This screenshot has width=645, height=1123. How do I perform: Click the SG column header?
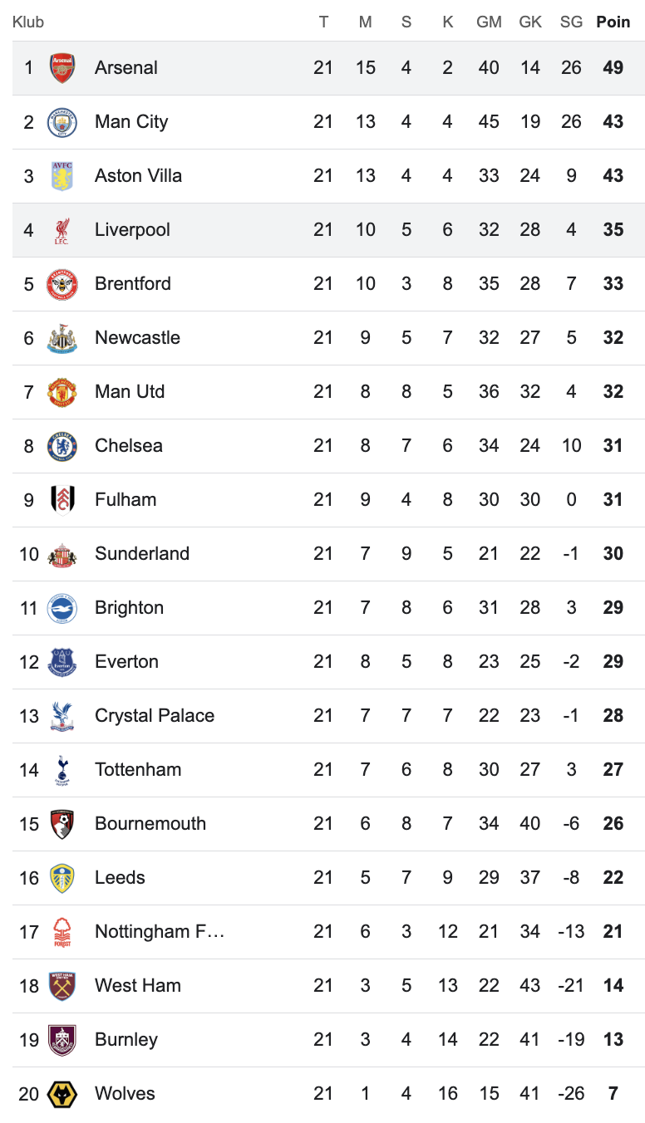pos(571,22)
